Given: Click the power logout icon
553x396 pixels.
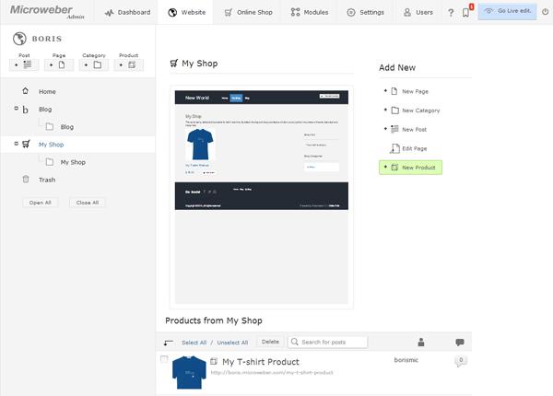Looking at the screenshot, I should click(546, 12).
